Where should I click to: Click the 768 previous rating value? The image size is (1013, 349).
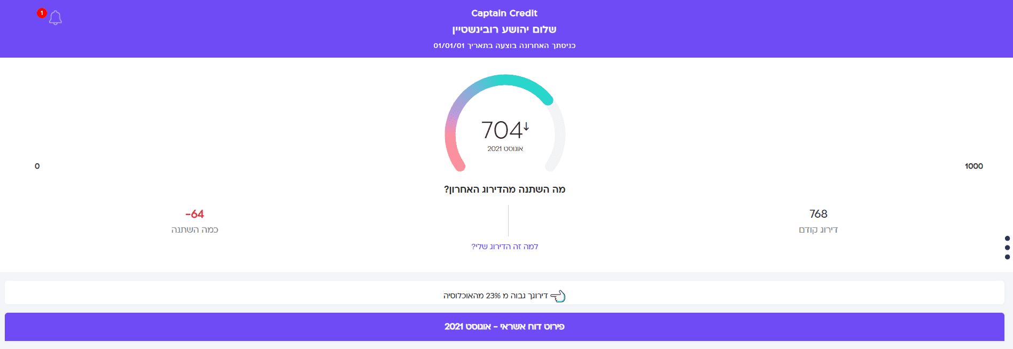click(x=818, y=214)
